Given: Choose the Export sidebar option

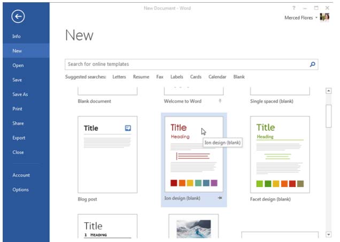Looking at the screenshot, I should (19, 138).
